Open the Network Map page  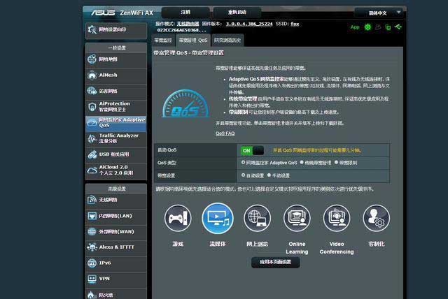click(x=116, y=59)
